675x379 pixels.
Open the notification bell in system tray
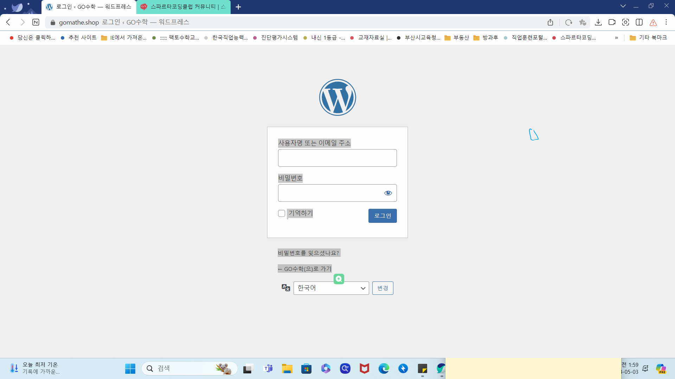click(x=645, y=368)
